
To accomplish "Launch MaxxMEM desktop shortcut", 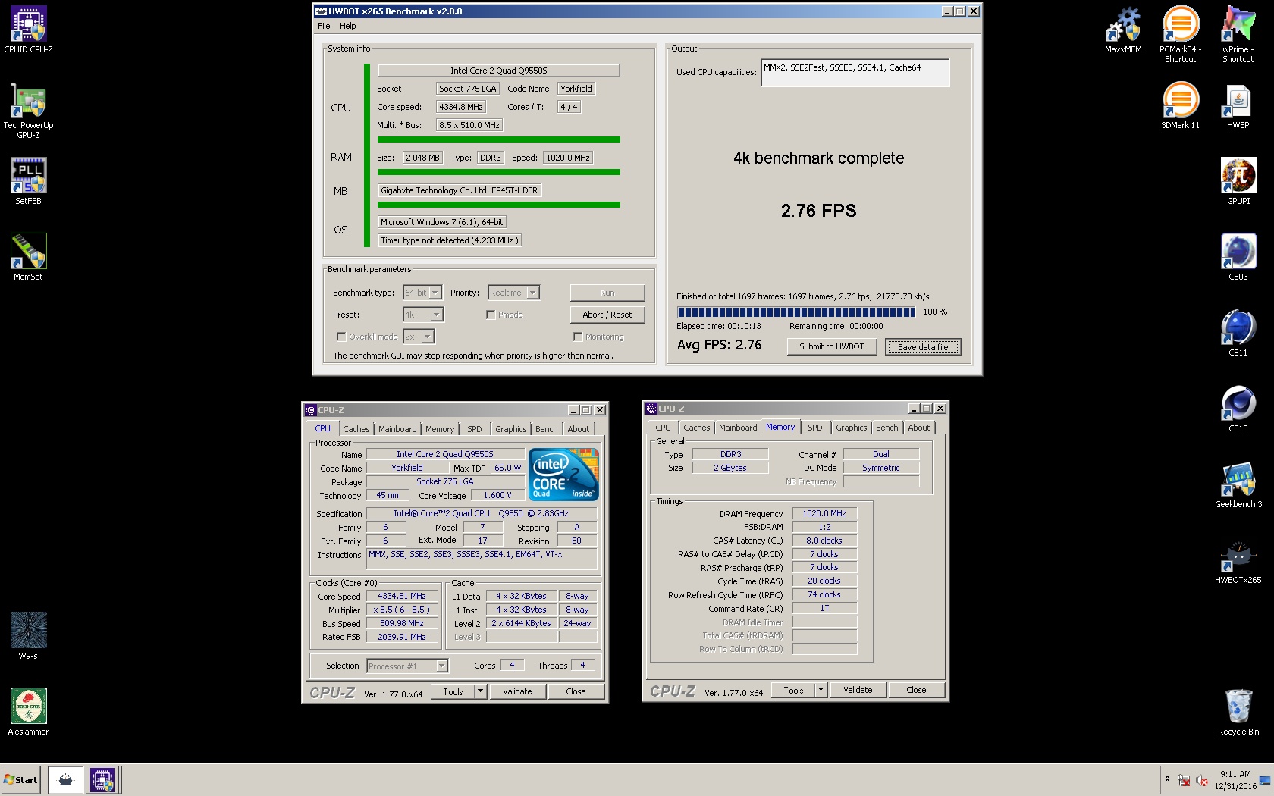I will pos(1123,30).
